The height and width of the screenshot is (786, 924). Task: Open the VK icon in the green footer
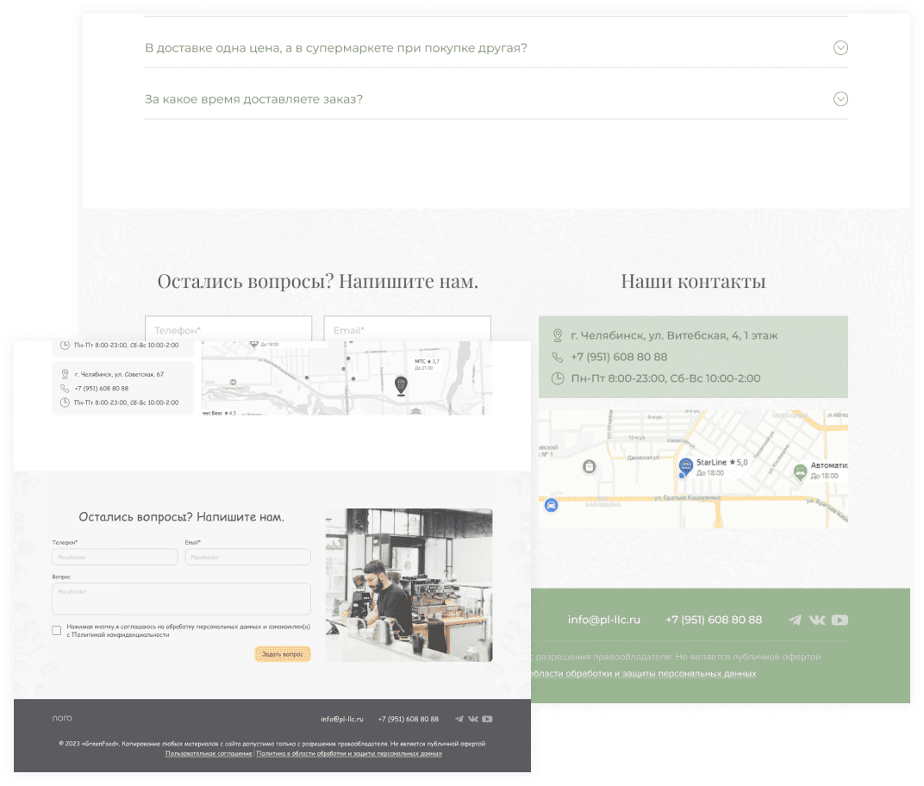coord(815,619)
